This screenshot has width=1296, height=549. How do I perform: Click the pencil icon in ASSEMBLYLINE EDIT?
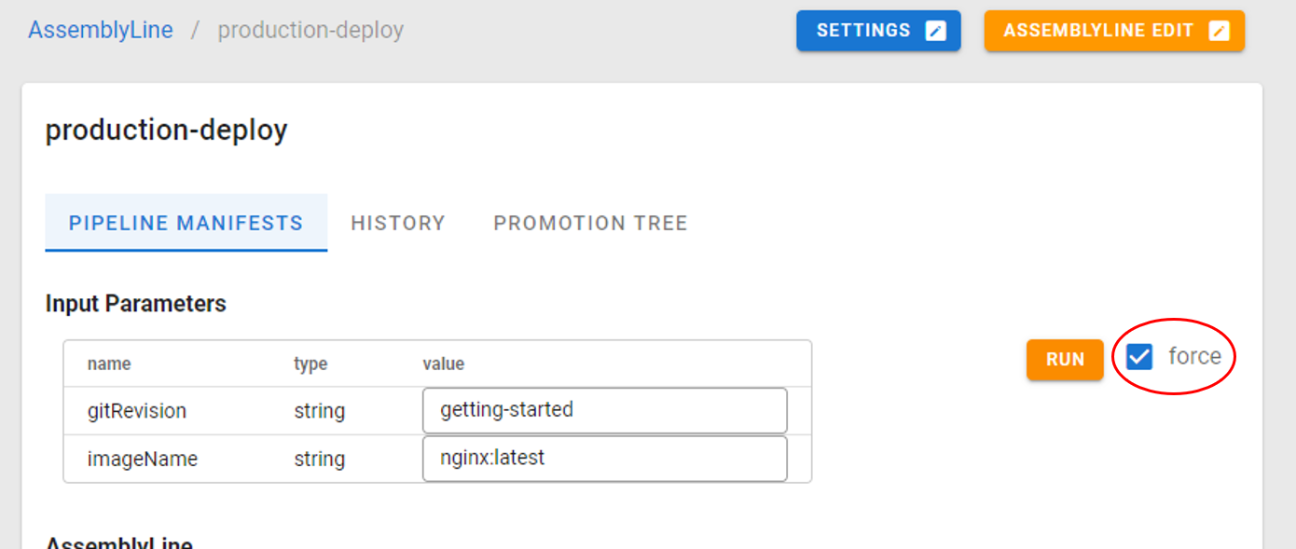[1219, 31]
